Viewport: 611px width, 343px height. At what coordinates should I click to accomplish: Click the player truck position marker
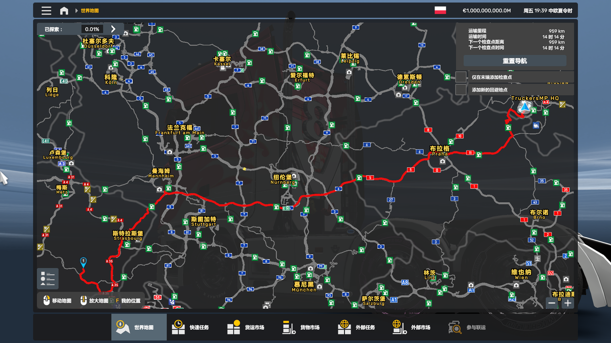coord(525,107)
